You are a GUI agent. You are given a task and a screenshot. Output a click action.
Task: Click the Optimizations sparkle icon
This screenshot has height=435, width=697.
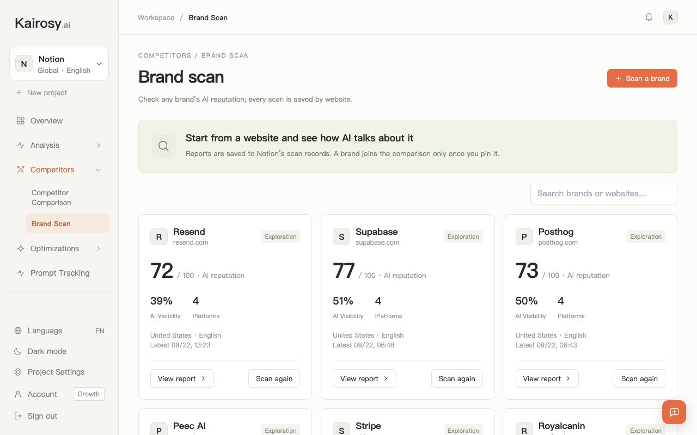[21, 248]
